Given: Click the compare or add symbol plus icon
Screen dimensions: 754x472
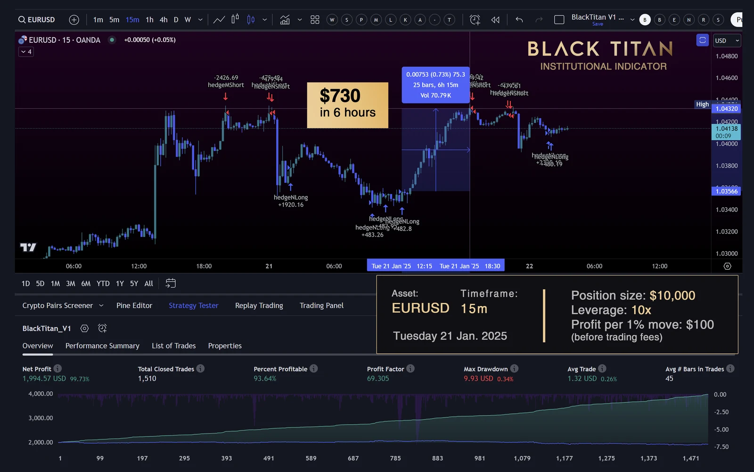Looking at the screenshot, I should coord(74,20).
